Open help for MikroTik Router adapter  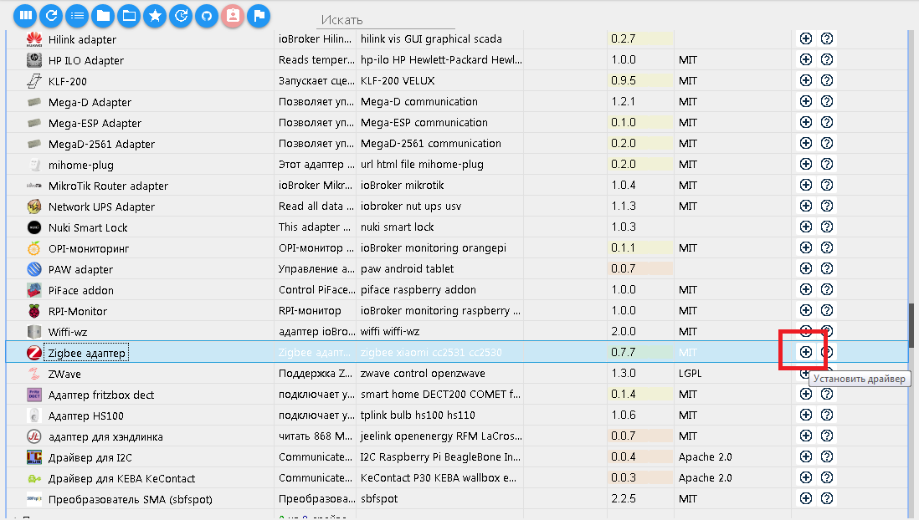[827, 185]
